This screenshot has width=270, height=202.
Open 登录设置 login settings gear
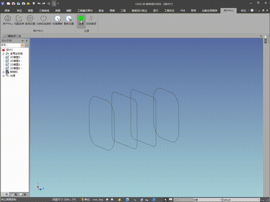30,19
